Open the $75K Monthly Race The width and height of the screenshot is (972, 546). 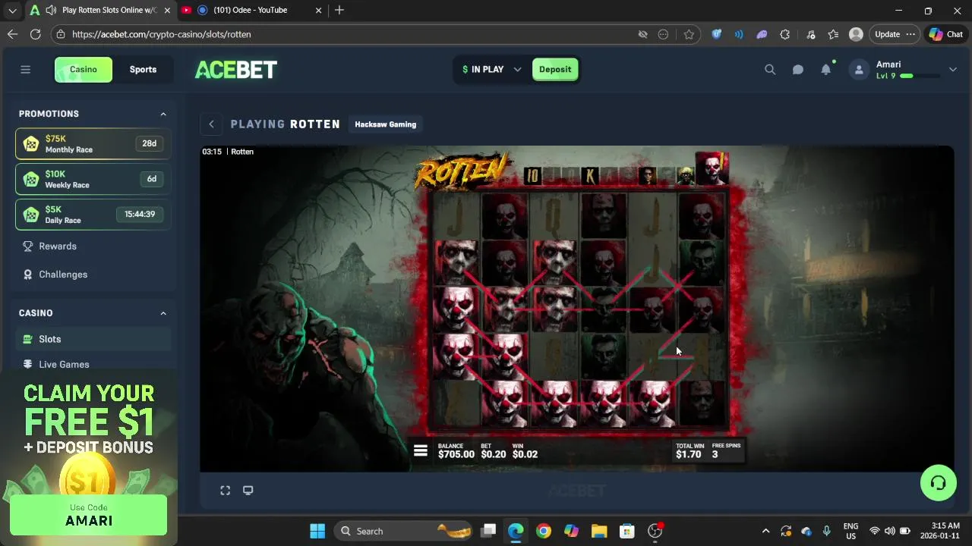(93, 143)
